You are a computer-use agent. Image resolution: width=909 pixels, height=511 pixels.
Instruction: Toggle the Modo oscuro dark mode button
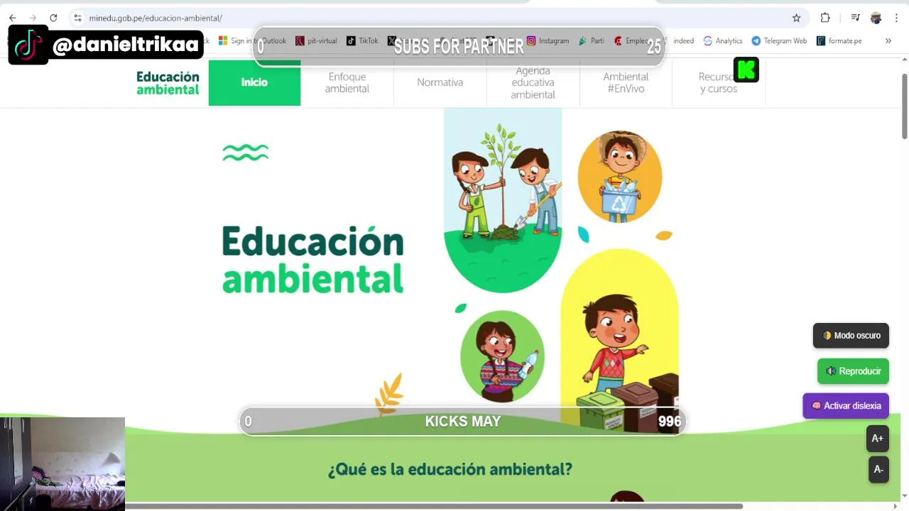coord(851,336)
